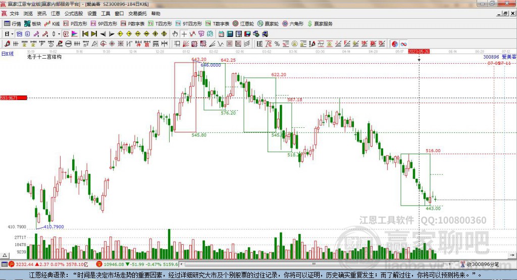Click the 深 index 10946.08 status

(x=137, y=264)
